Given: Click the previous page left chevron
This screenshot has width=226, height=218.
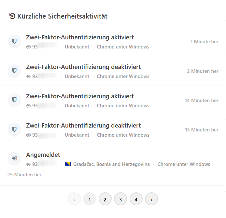Looking at the screenshot, I should point(74,199).
